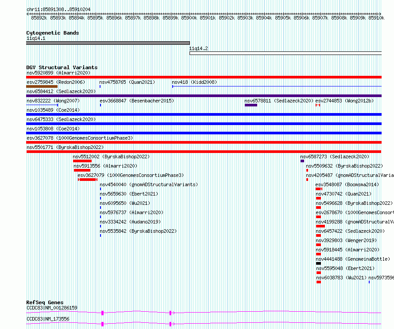The height and width of the screenshot is (329, 394).
Task: Click the white 11q14.2 cytogenetic band bar
Action: click(286, 53)
